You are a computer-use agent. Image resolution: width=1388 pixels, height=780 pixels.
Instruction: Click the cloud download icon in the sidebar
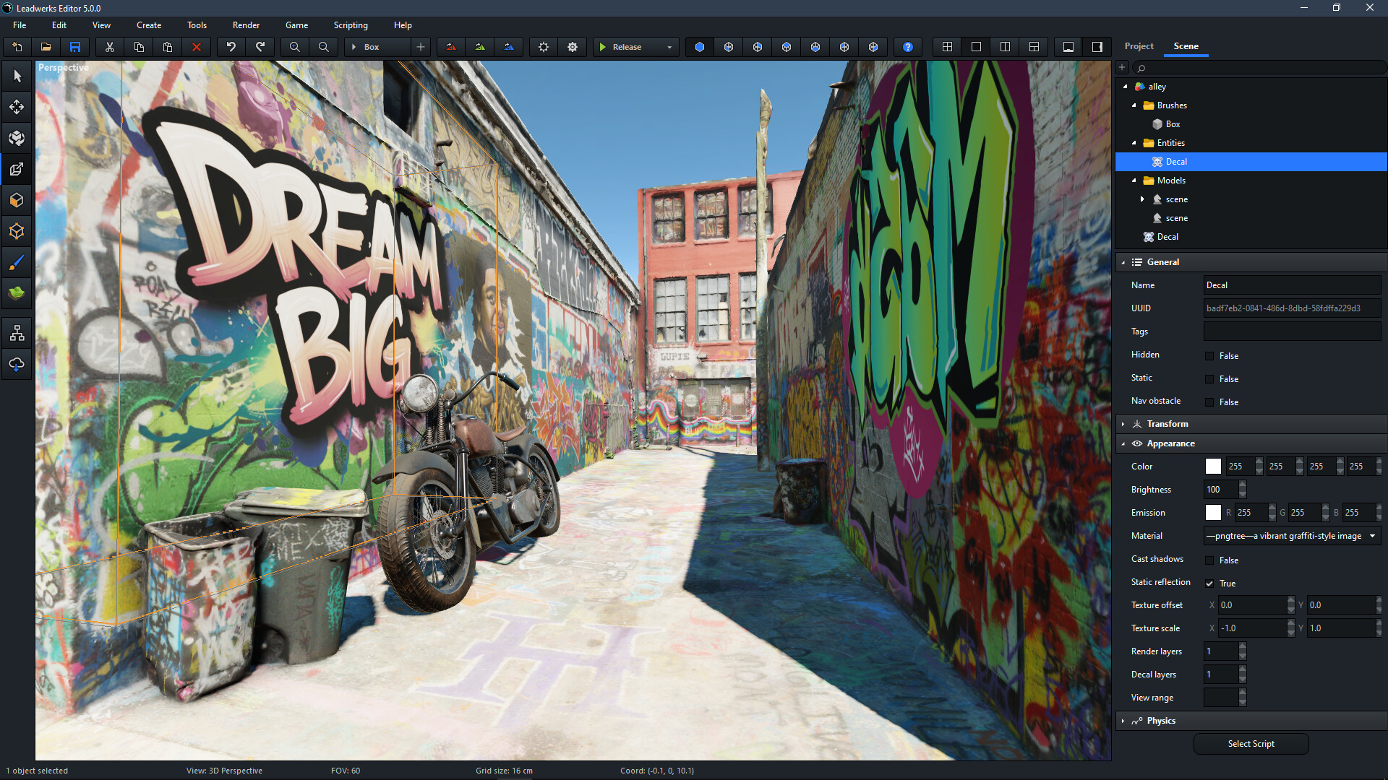pyautogui.click(x=16, y=365)
